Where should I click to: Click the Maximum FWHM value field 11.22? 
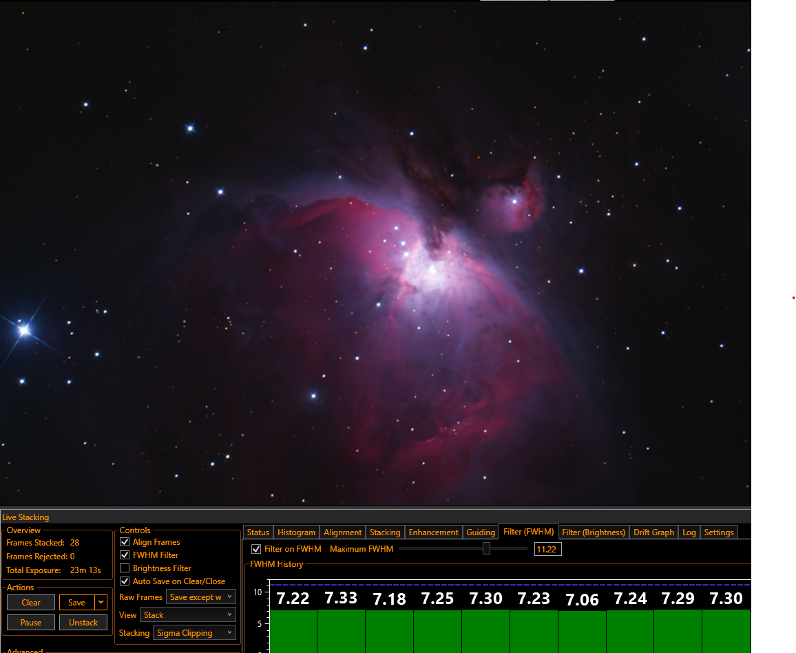547,549
